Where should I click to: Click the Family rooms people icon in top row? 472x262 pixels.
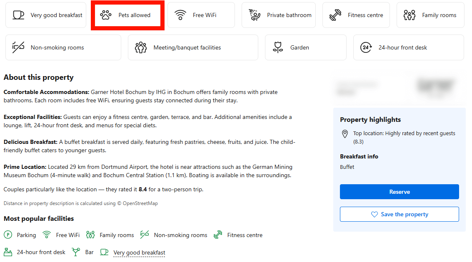click(x=410, y=15)
